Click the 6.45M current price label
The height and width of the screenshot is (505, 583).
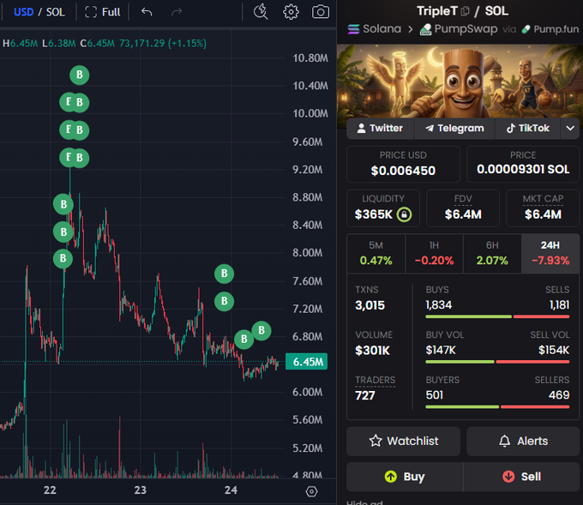click(x=306, y=362)
